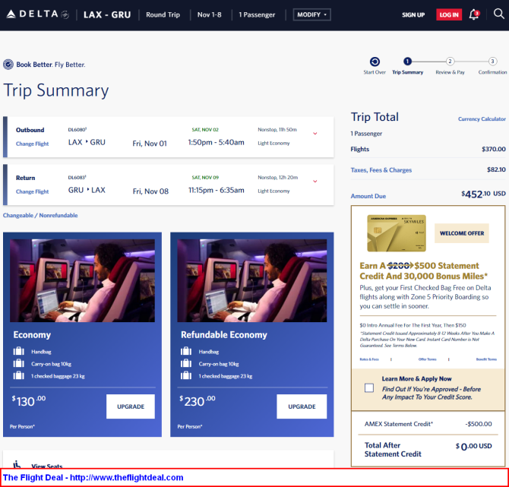Click carry-on bag icon in Refundable Economy card

[x=186, y=363]
